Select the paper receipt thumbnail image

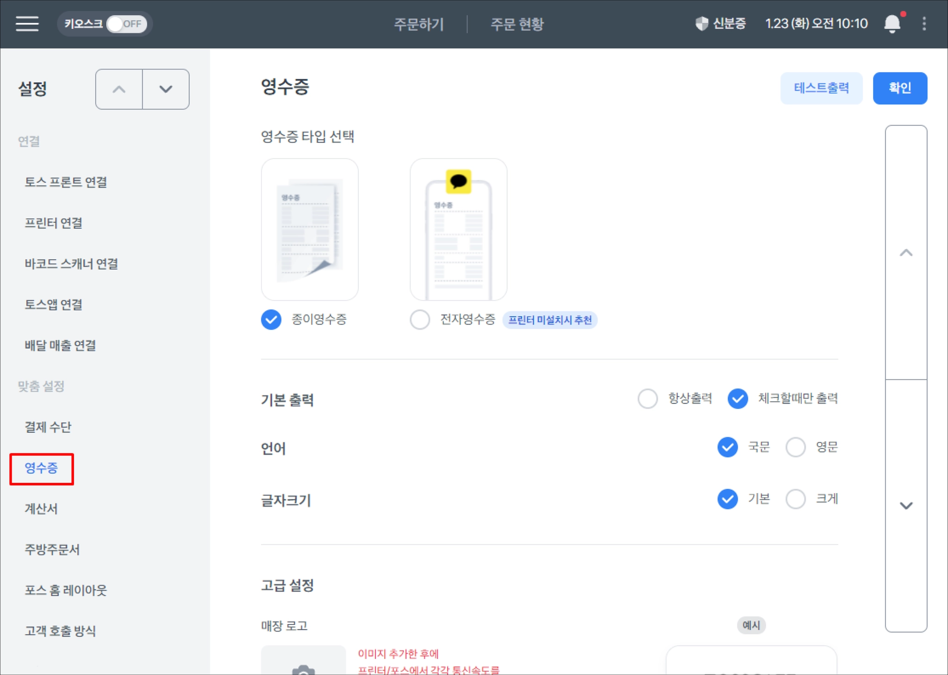[x=310, y=230]
